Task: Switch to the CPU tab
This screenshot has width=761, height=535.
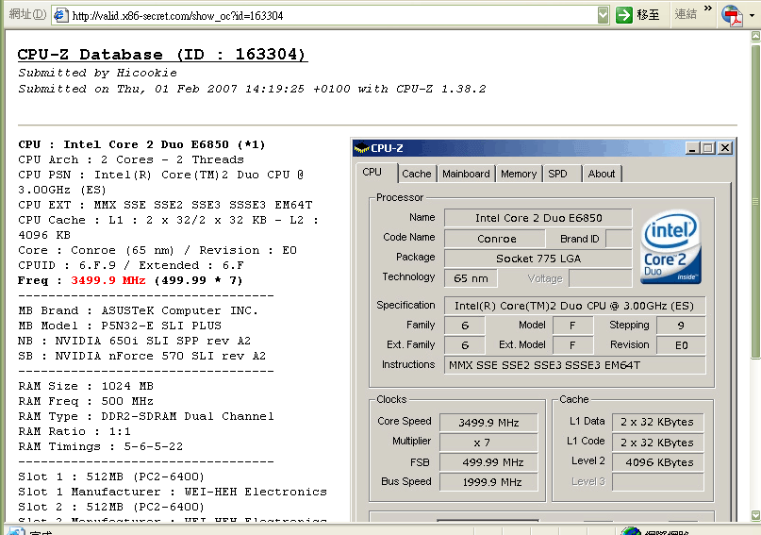Action: pos(372,173)
